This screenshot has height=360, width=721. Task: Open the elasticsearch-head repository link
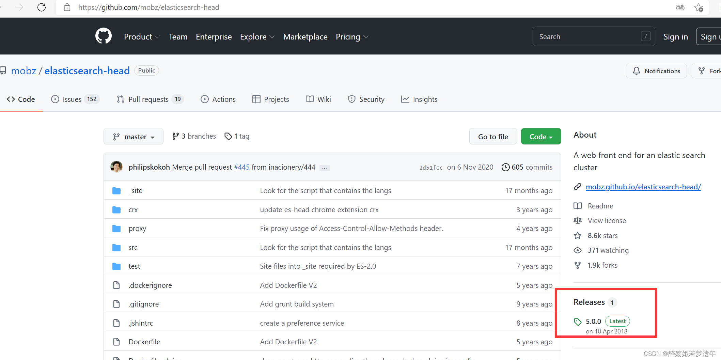click(x=87, y=71)
